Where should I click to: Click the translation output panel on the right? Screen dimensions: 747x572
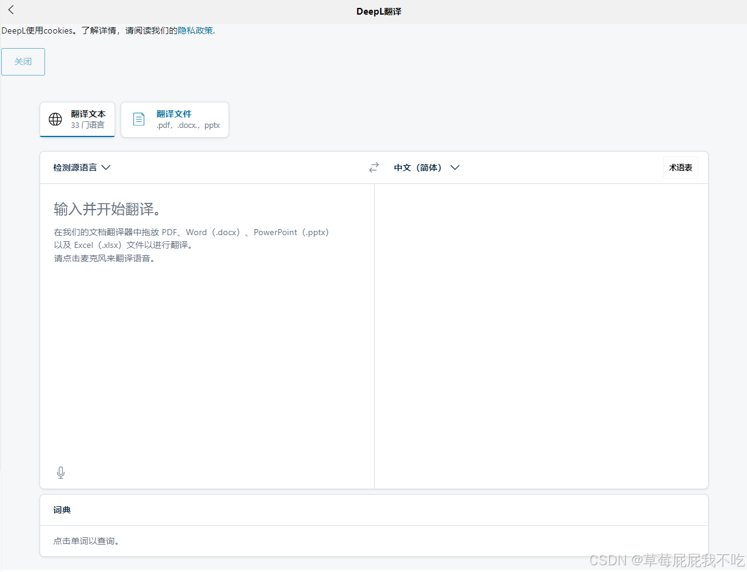point(541,336)
